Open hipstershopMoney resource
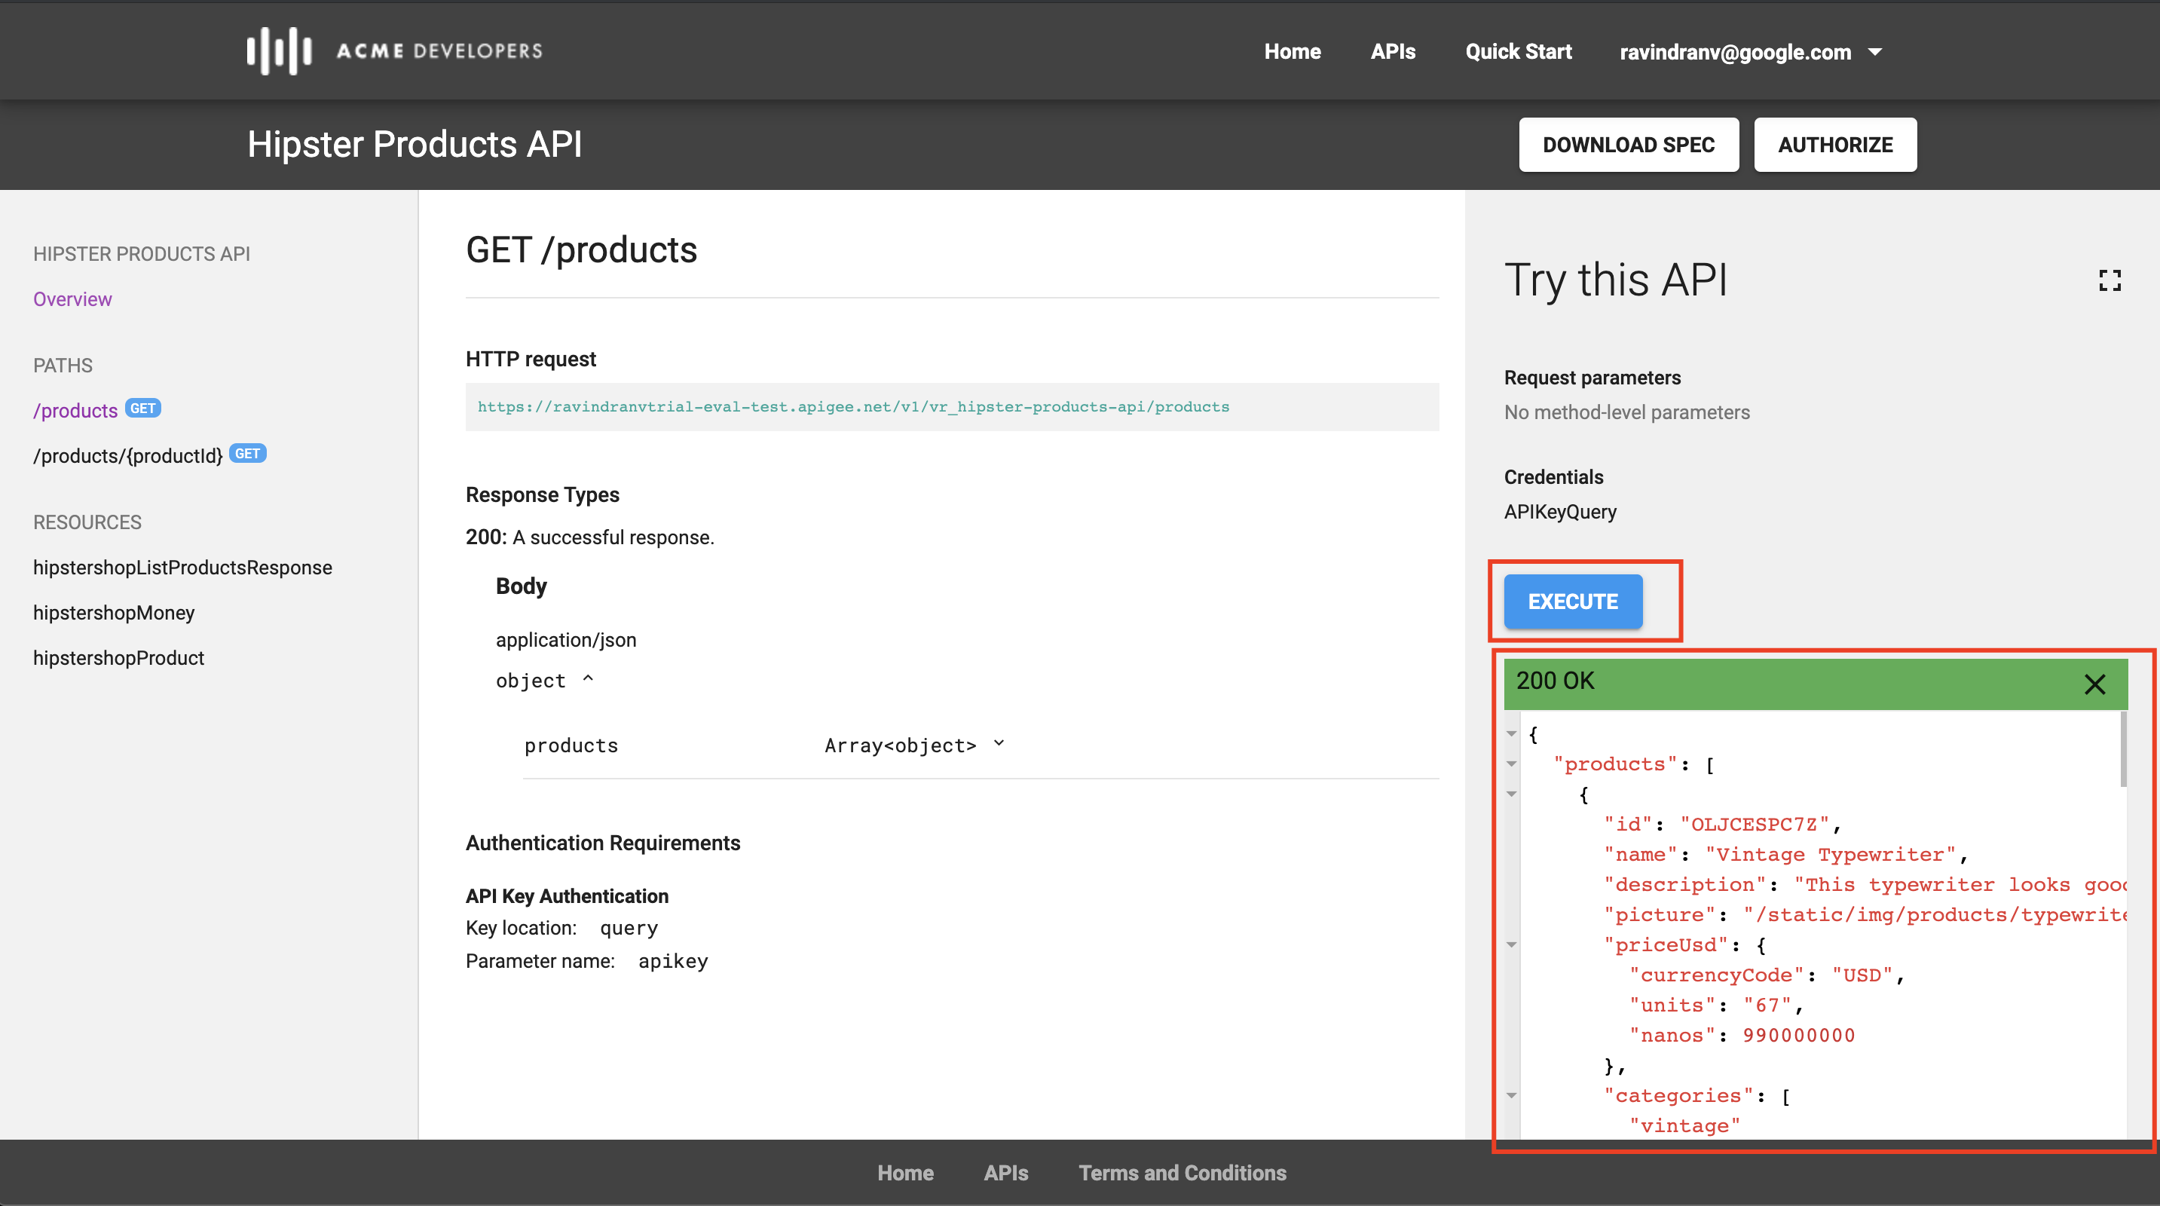This screenshot has height=1206, width=2160. 114,613
